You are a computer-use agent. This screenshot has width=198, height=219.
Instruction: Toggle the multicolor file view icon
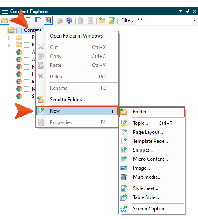coord(48,20)
